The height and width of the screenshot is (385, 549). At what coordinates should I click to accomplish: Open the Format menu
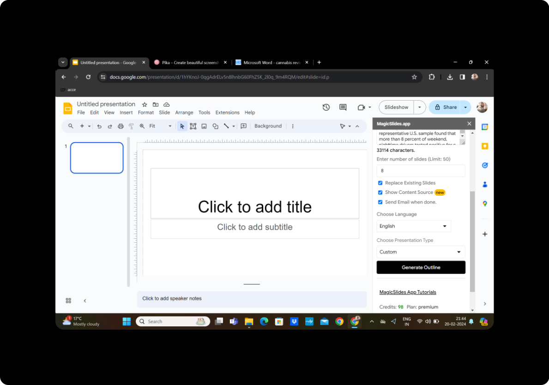click(145, 113)
